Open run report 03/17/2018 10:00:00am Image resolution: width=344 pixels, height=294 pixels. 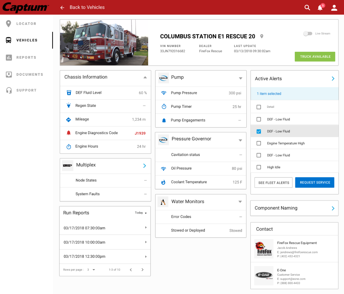(105, 242)
